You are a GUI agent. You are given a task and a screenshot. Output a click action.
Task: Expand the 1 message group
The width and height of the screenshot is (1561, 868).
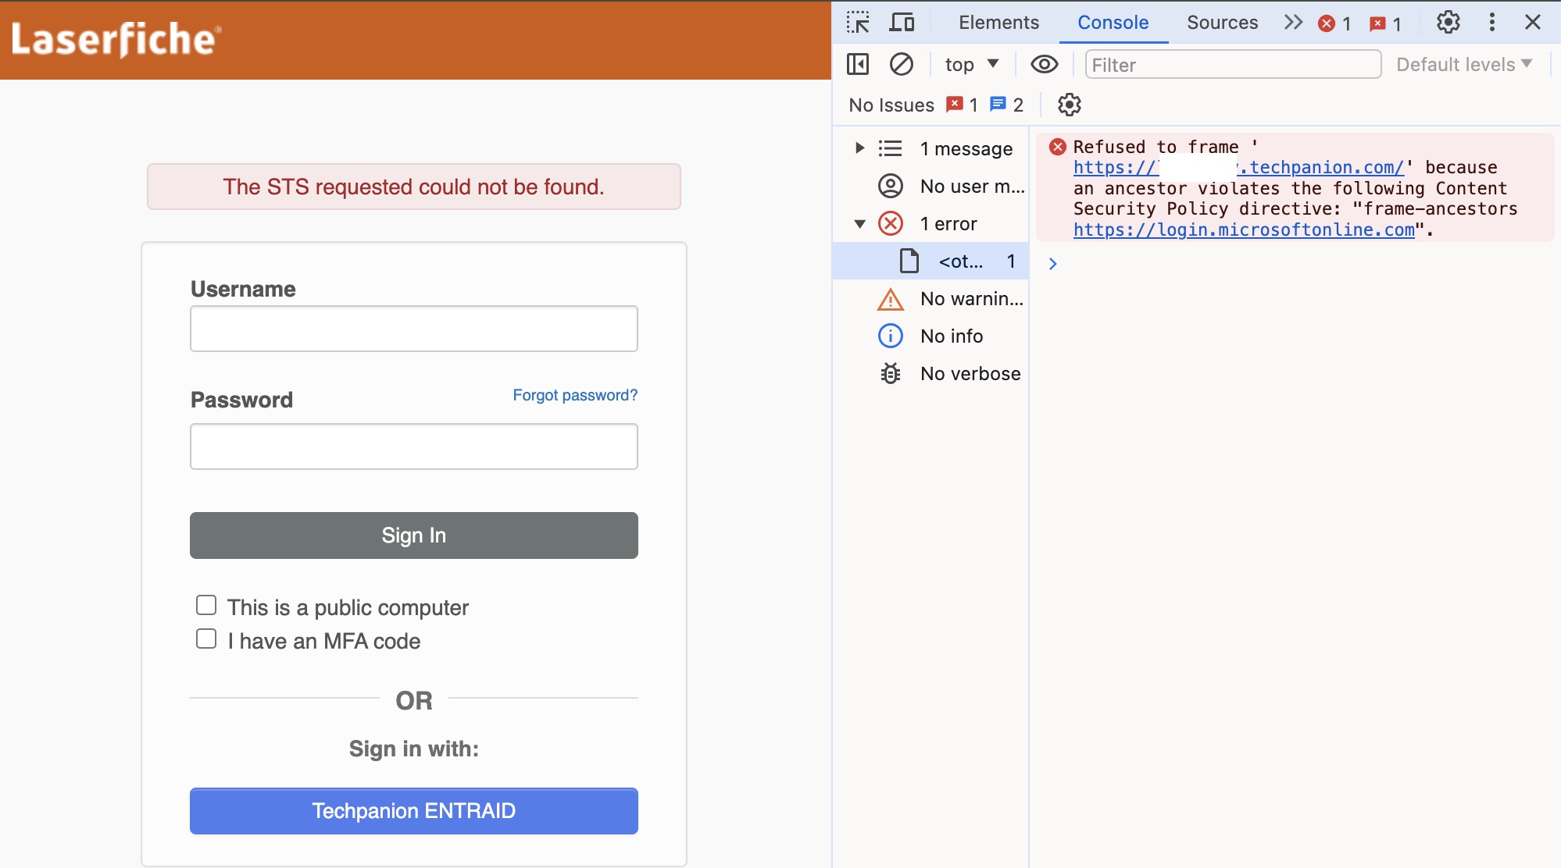coord(859,148)
